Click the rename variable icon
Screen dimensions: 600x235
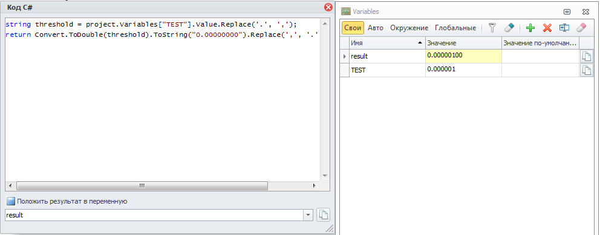564,28
